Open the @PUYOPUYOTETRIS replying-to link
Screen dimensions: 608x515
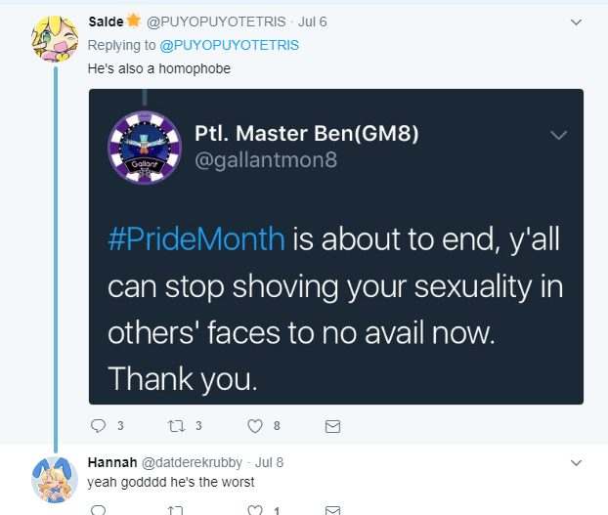(229, 45)
